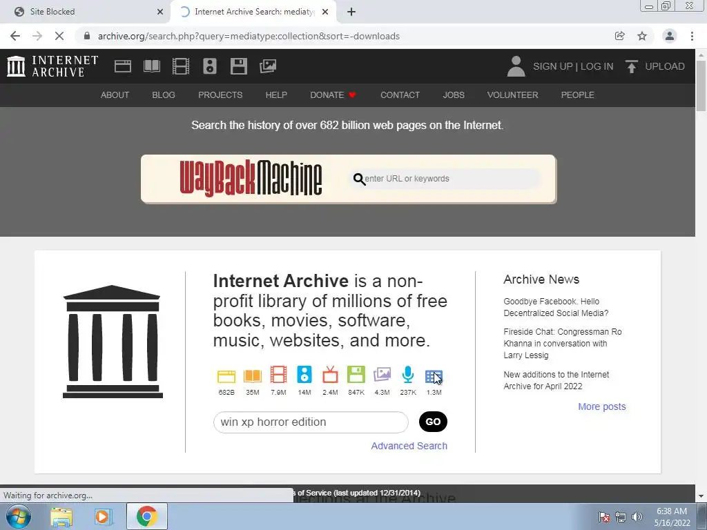
Task: Select the red video icon labeled 7.9M
Action: click(279, 375)
